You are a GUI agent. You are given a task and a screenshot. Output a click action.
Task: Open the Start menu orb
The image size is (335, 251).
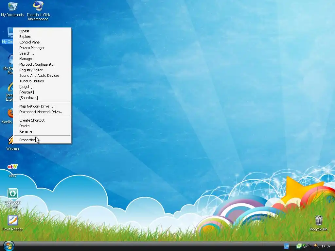9,246
